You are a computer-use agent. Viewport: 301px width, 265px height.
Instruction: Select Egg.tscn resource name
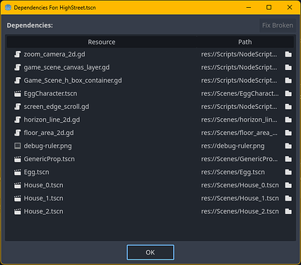point(37,172)
